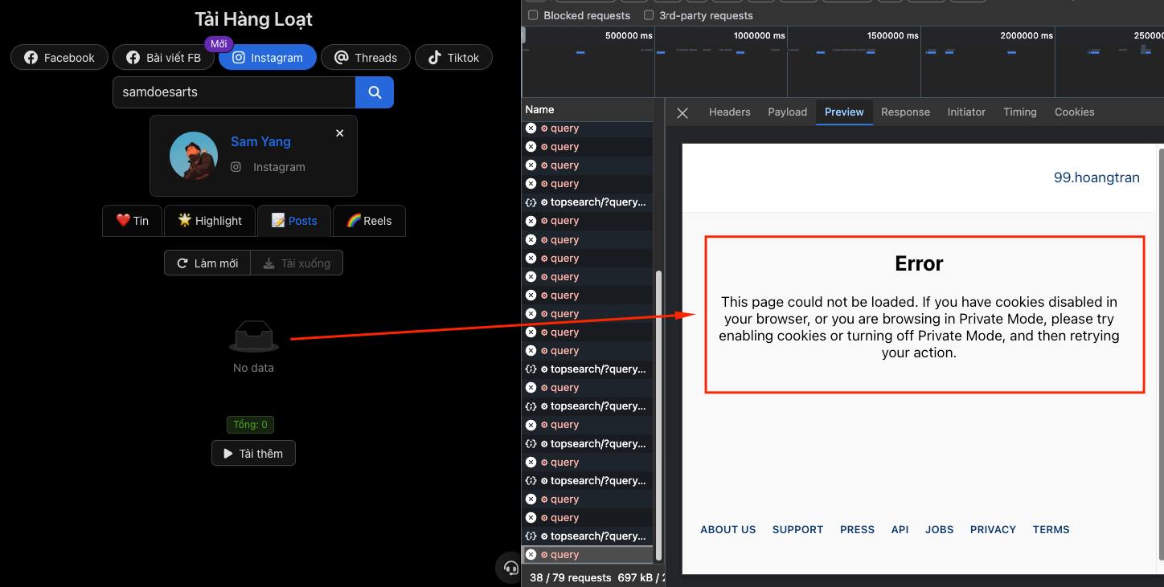Select the Tiktok platform button
Viewport: 1164px width, 587px height.
[x=453, y=58]
